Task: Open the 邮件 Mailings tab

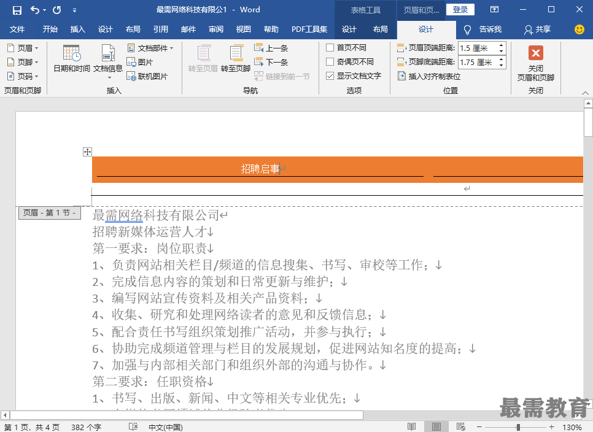Action: click(188, 29)
